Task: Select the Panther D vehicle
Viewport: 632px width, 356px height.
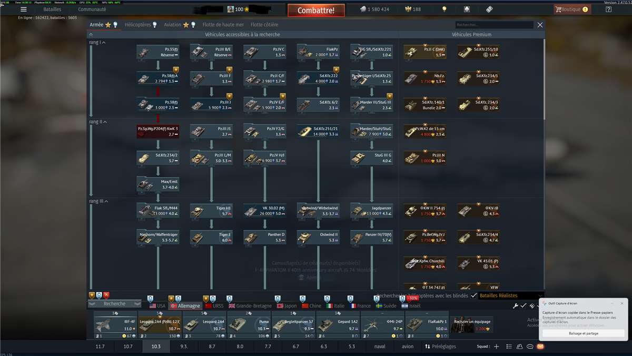Action: [264, 238]
